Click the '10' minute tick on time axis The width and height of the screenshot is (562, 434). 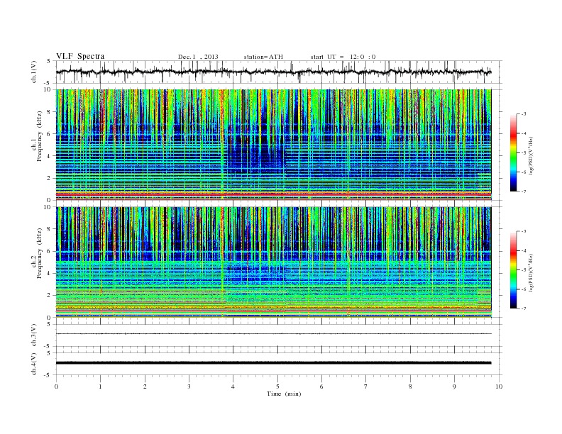coord(499,386)
